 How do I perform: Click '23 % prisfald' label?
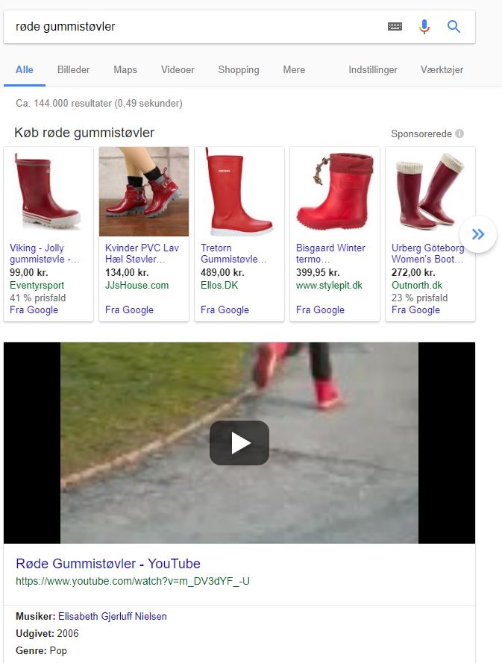pyautogui.click(x=419, y=298)
